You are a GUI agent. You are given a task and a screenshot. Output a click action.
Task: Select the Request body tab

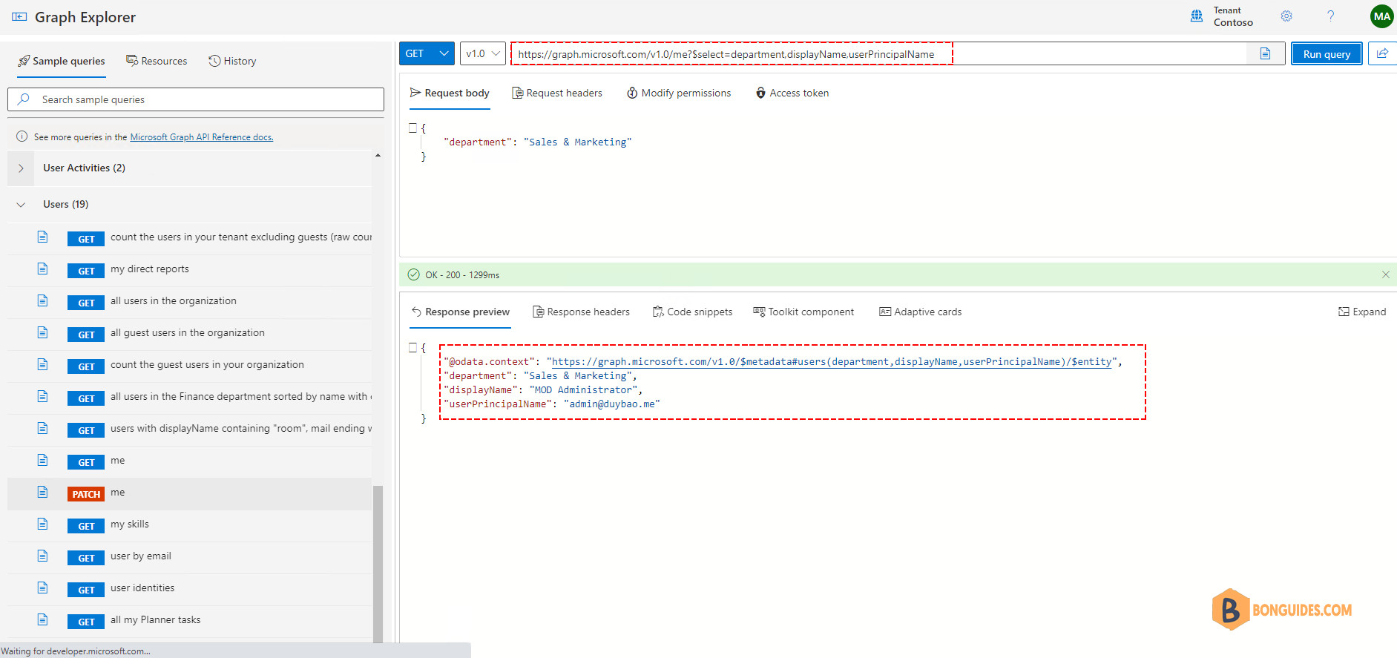pyautogui.click(x=450, y=93)
